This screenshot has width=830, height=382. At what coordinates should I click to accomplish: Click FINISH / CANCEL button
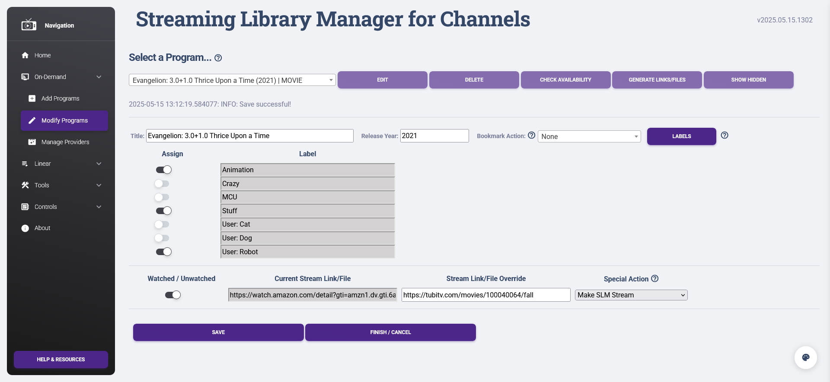click(390, 332)
